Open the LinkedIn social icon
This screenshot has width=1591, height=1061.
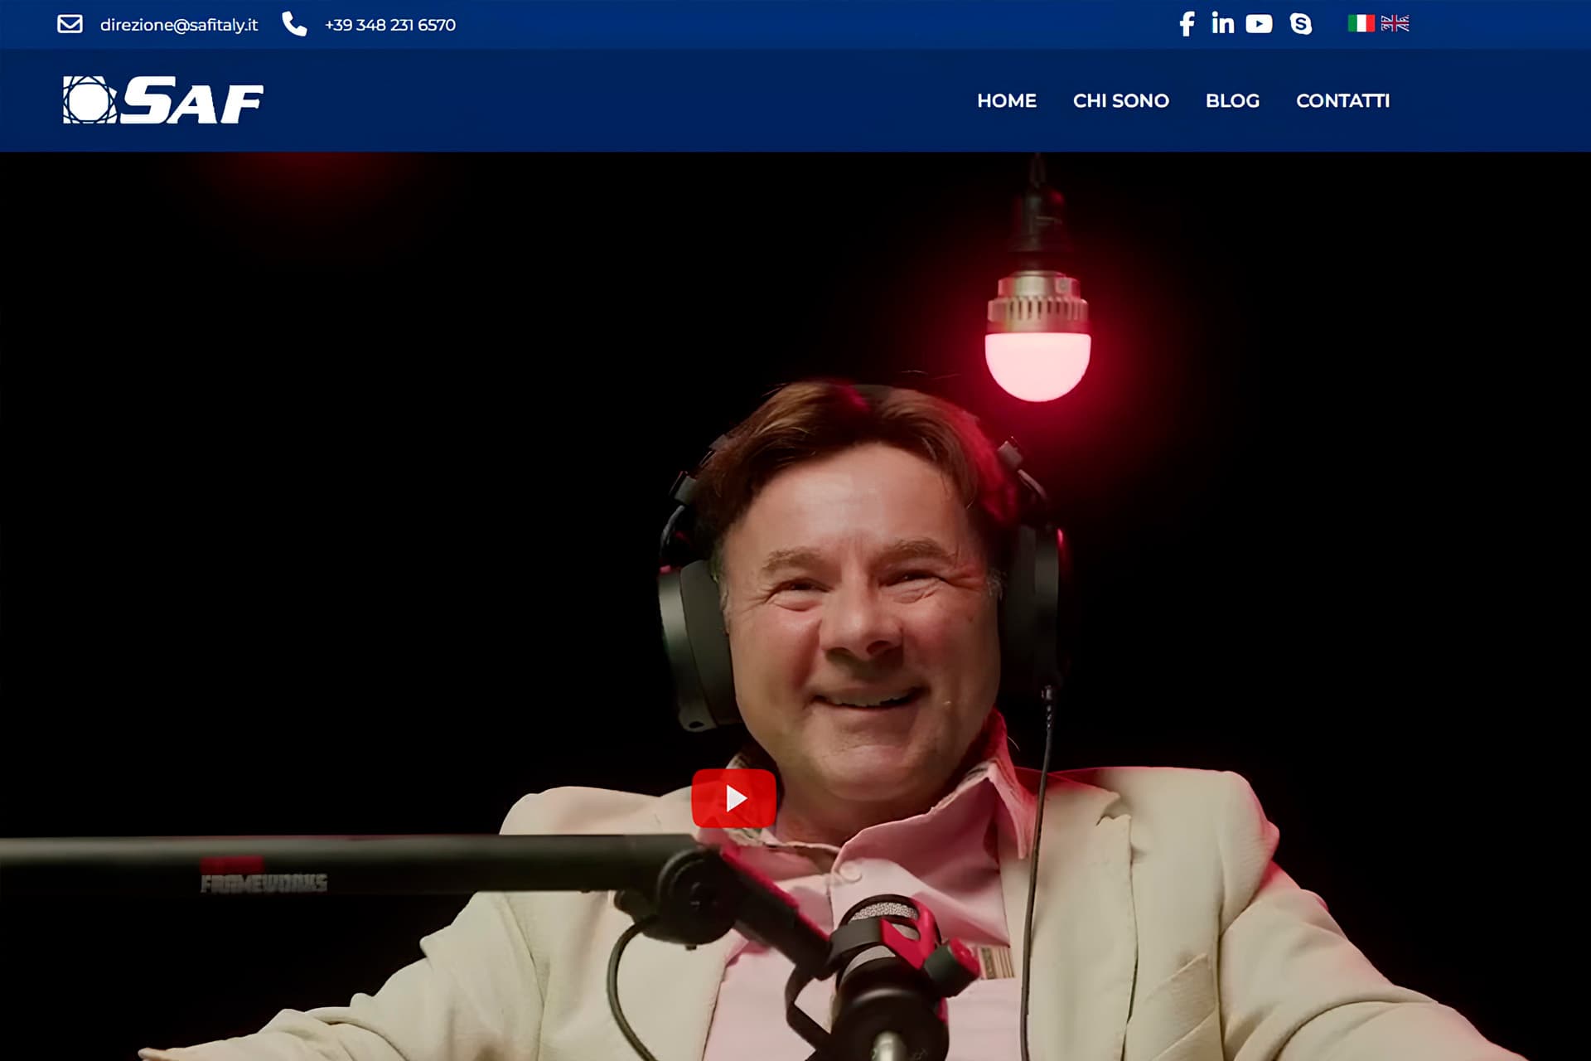(x=1222, y=24)
